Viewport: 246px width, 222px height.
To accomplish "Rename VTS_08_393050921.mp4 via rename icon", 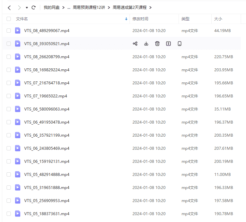I will (168, 43).
